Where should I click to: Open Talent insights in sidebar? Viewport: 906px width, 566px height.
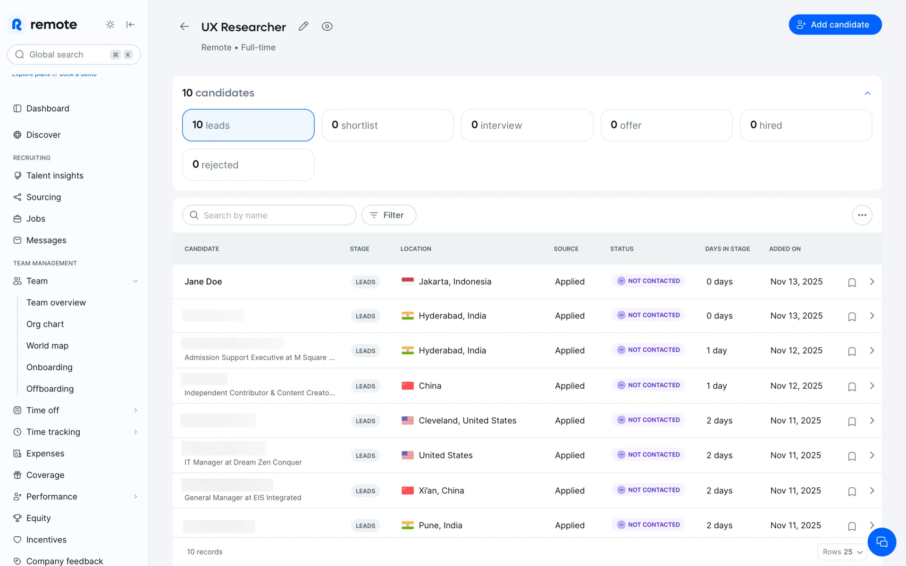point(55,175)
